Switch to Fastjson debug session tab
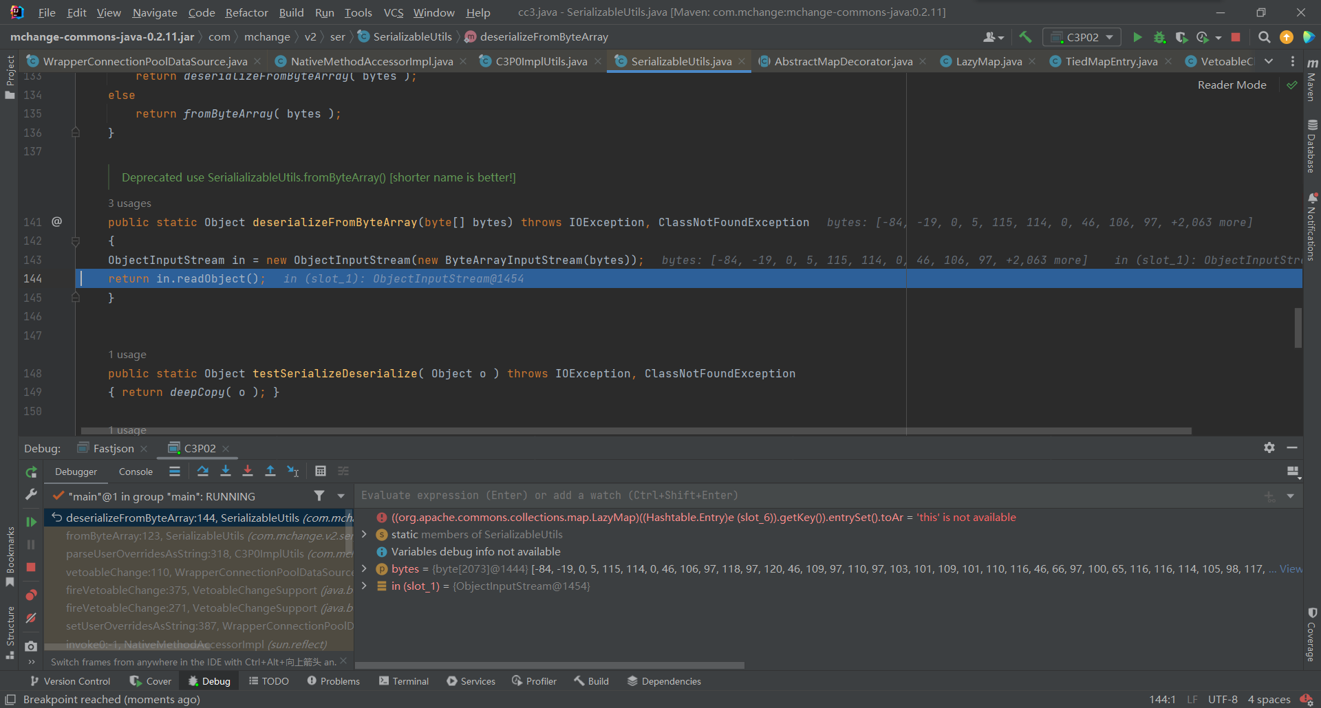Viewport: 1321px width, 708px height. pyautogui.click(x=114, y=448)
